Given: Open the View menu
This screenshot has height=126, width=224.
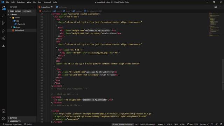Looking at the screenshot, I should pos(29,2).
